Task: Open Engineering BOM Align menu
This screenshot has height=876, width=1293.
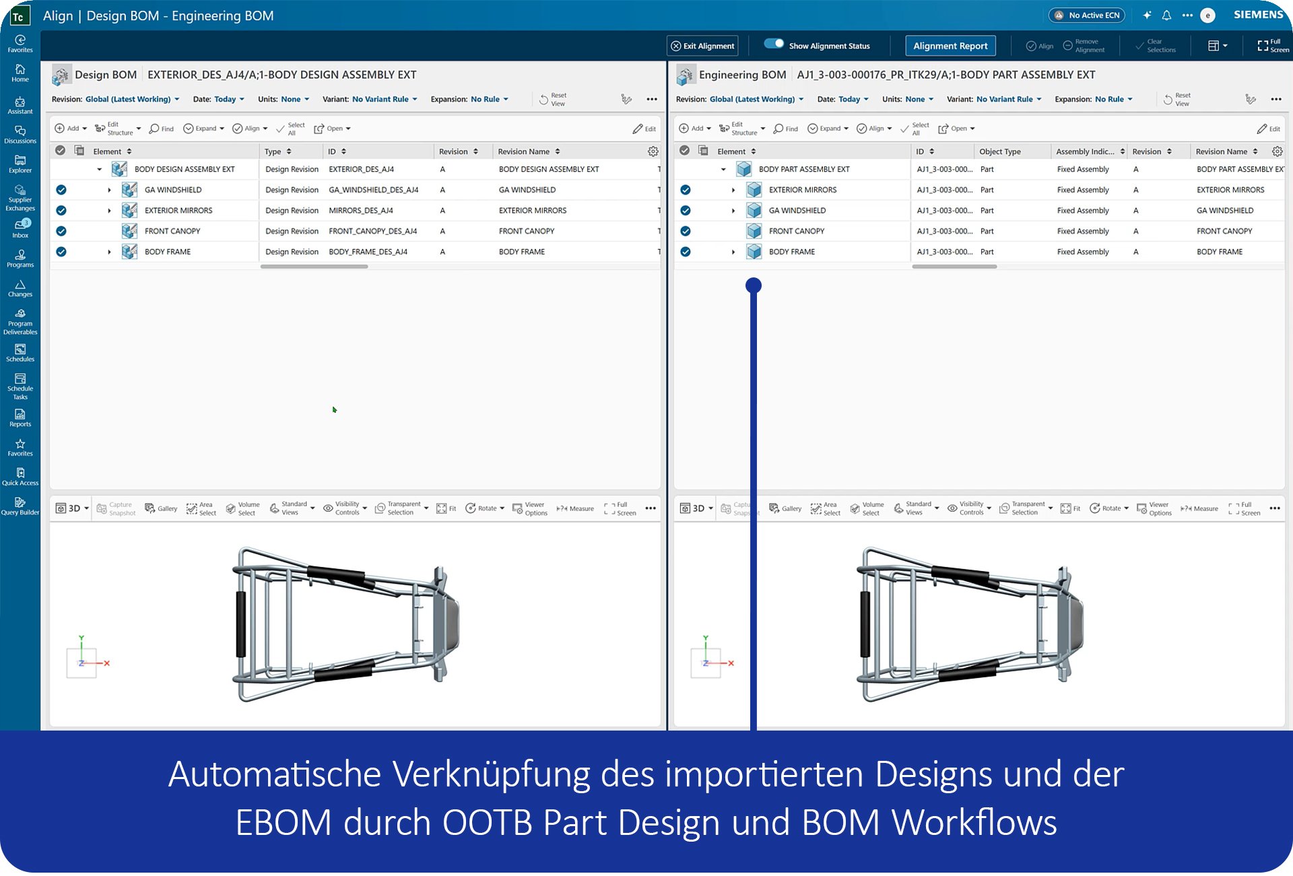Action: click(874, 129)
